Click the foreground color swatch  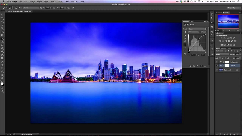coord(1,83)
